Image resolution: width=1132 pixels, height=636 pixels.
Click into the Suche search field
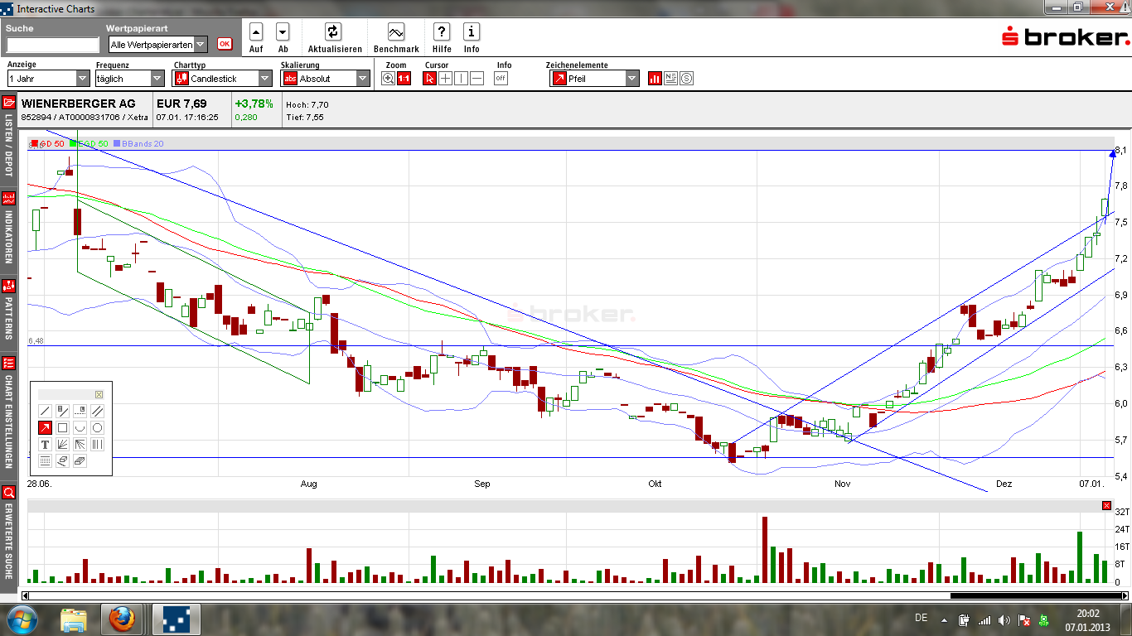[52, 46]
